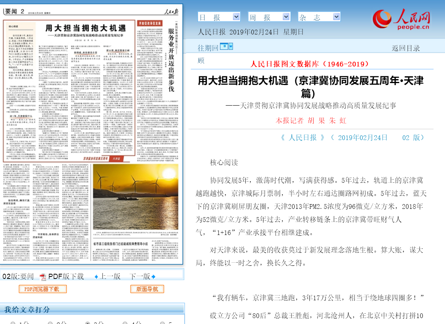Open the 日报 newspaper dropdown
The height and width of the screenshot is (324, 445).
tap(219, 17)
